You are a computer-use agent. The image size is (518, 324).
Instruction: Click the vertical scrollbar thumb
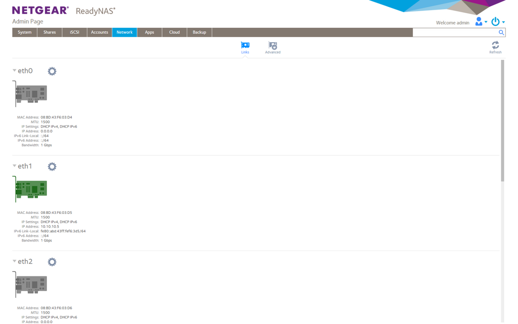503,120
